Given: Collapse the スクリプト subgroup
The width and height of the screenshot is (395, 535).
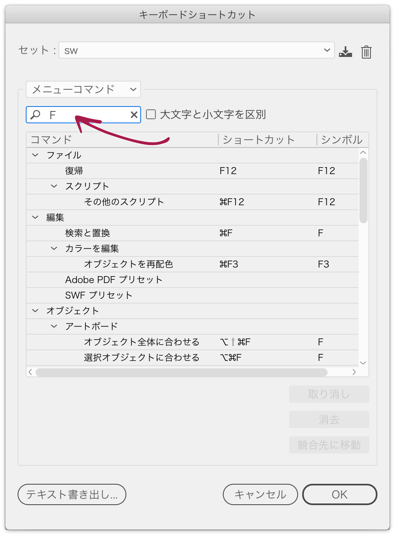Looking at the screenshot, I should pos(54,186).
